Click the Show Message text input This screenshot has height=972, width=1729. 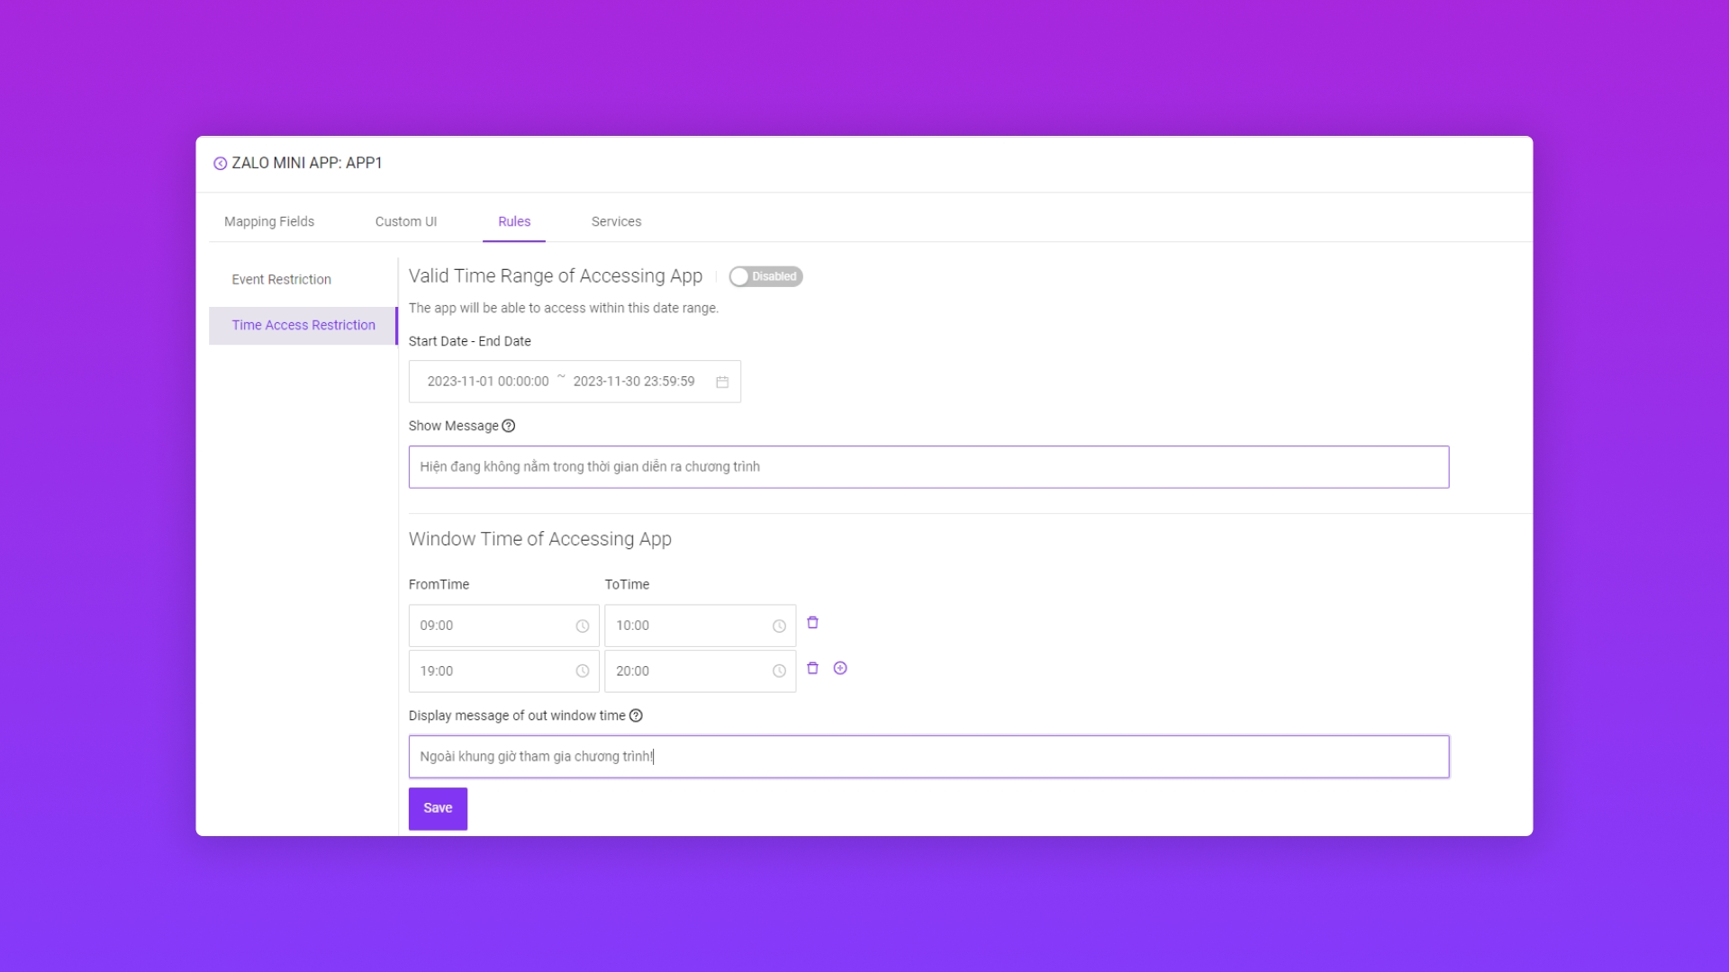point(928,467)
